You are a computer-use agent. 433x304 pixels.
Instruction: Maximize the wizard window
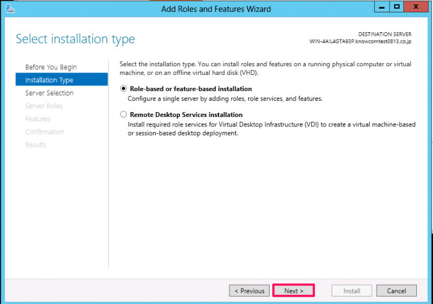coord(397,7)
